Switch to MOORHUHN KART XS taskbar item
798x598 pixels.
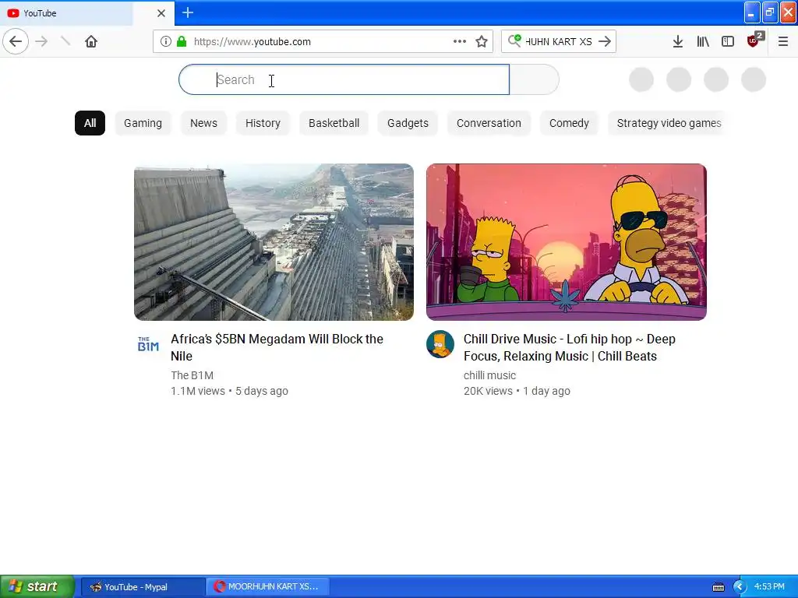click(268, 587)
